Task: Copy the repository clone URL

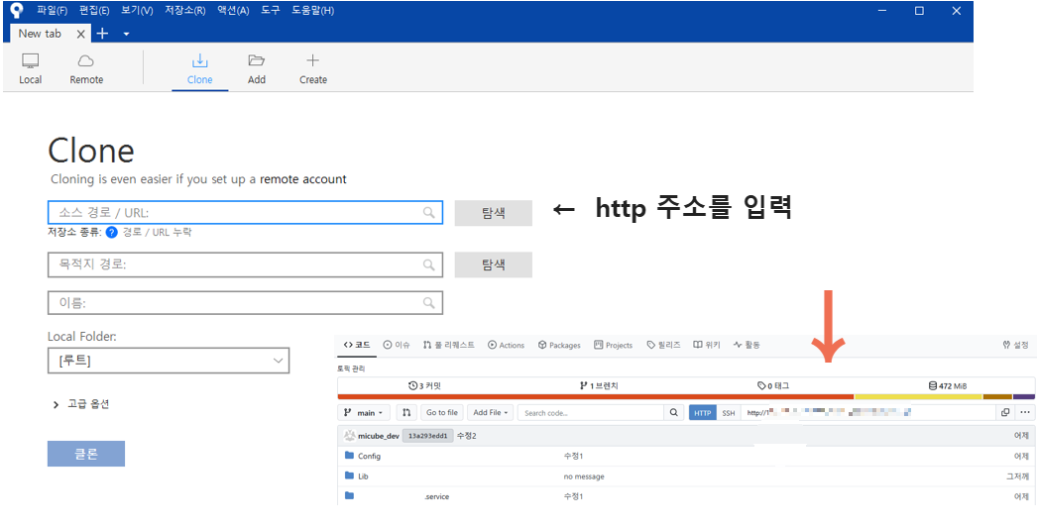Action: click(1004, 413)
